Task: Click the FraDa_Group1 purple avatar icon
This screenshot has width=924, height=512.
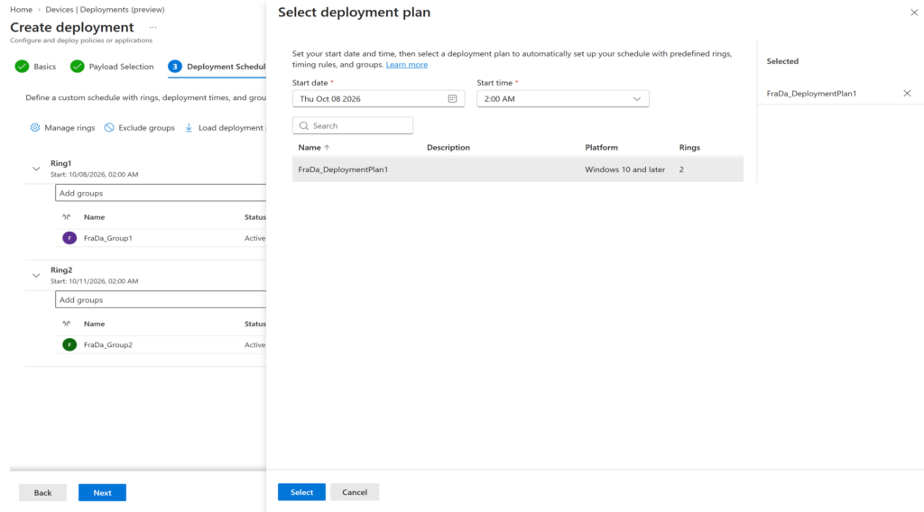Action: 69,238
